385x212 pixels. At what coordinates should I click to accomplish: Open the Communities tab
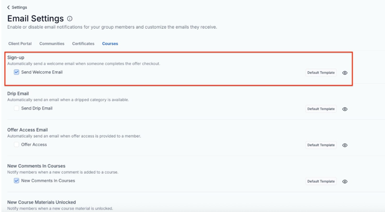pos(52,44)
